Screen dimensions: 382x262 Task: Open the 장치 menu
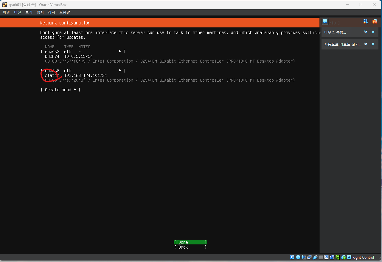(x=52, y=12)
